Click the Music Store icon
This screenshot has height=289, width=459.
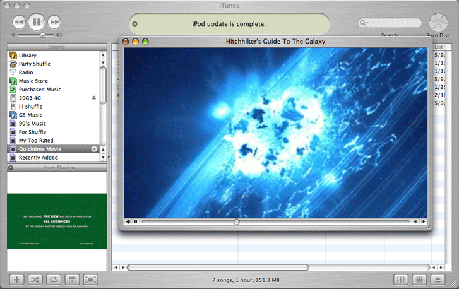coord(13,81)
